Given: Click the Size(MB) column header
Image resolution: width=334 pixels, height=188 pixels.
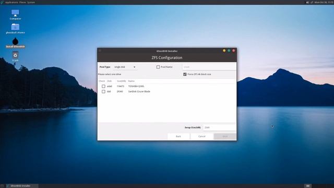Looking at the screenshot, I should (x=122, y=81).
